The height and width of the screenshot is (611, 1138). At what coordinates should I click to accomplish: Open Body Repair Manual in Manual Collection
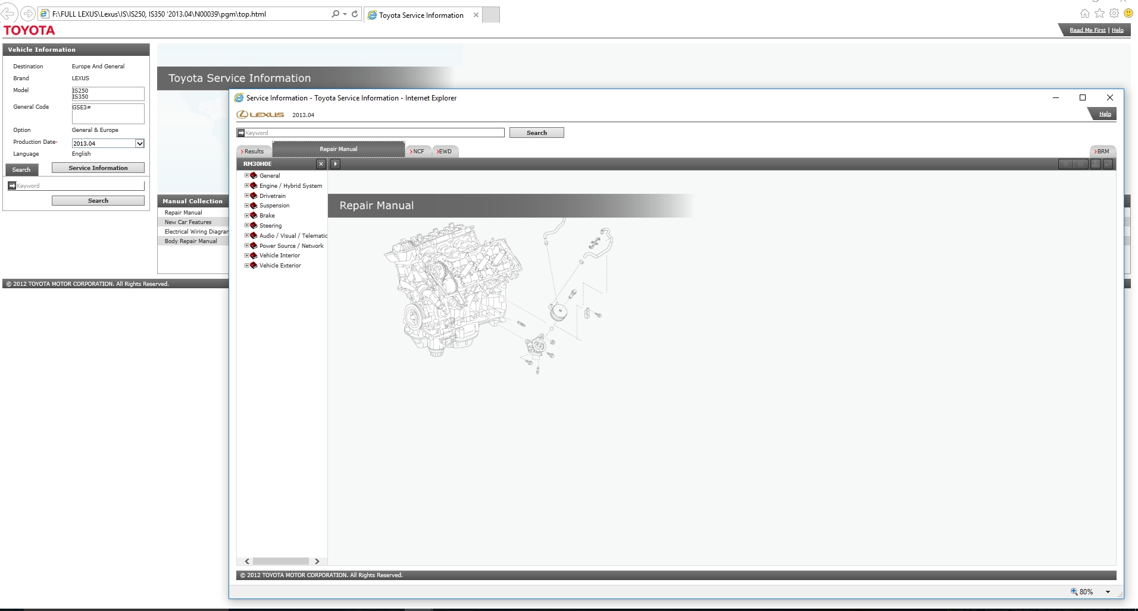[191, 241]
